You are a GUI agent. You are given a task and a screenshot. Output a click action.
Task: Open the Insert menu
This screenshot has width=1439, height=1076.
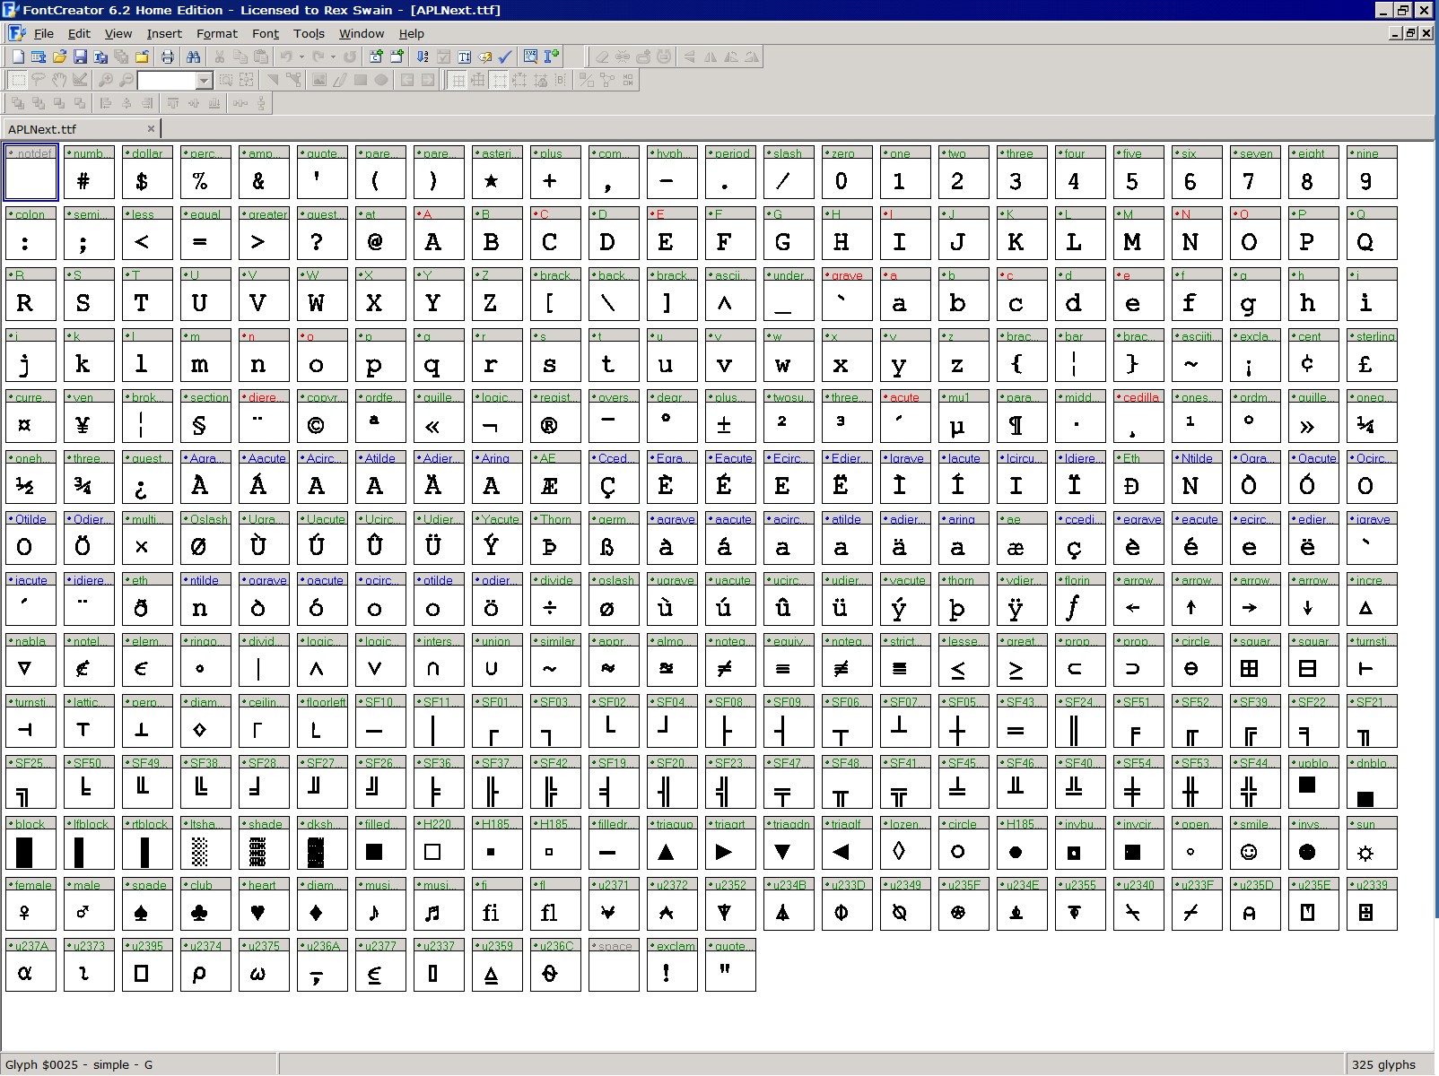pyautogui.click(x=164, y=33)
